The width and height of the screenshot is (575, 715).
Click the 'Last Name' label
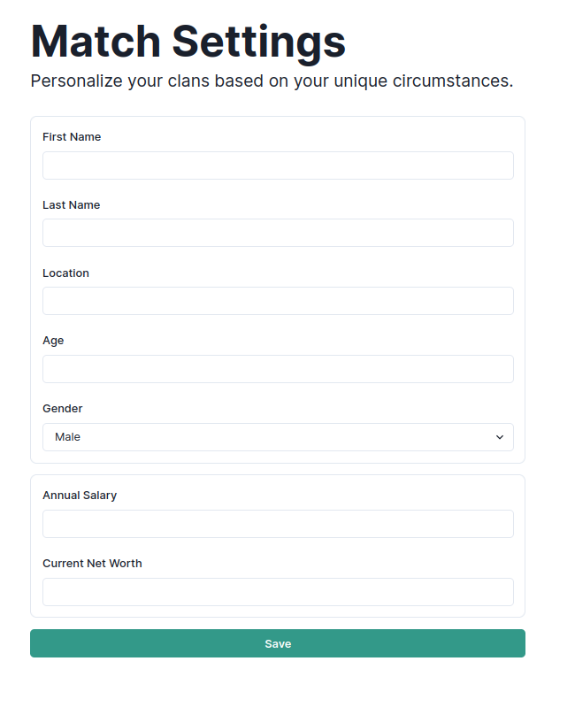71,205
